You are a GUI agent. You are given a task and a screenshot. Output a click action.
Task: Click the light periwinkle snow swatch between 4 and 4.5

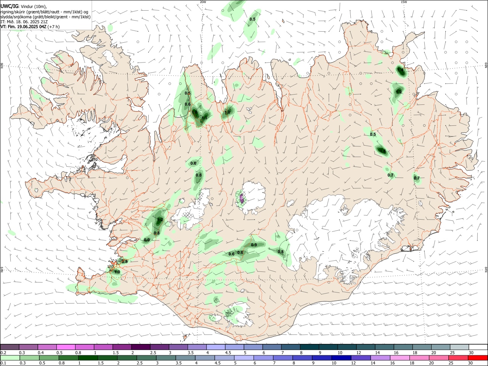pos(215,347)
